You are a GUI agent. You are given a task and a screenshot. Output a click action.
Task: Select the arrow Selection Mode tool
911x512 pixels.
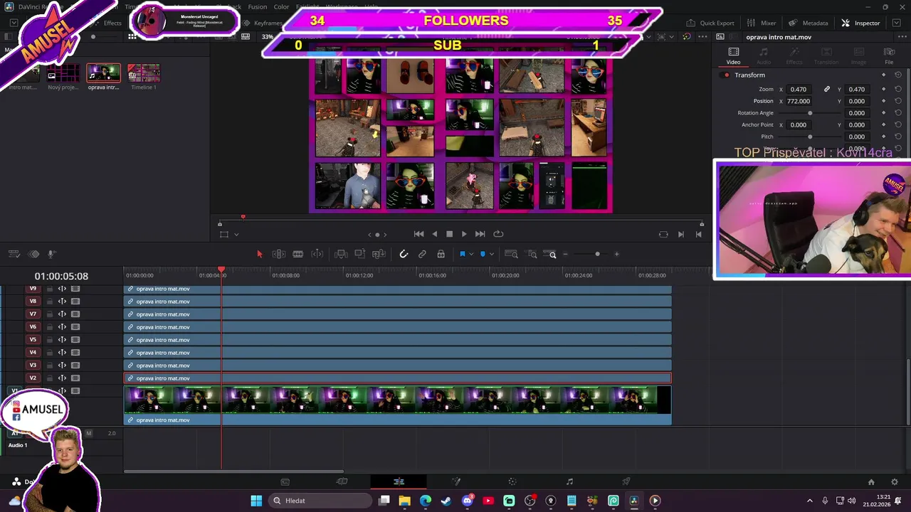tap(259, 254)
